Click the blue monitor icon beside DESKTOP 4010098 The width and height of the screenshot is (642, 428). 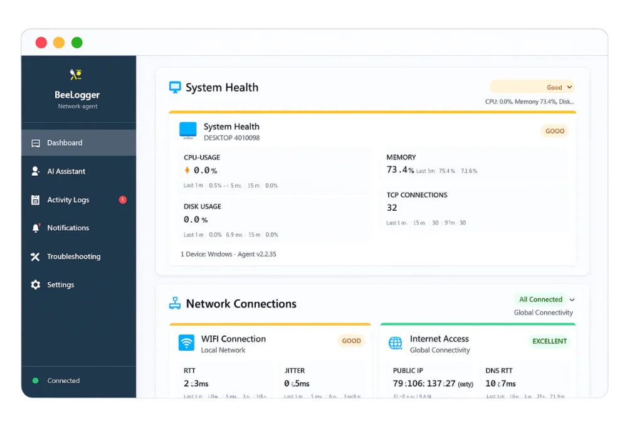click(187, 130)
